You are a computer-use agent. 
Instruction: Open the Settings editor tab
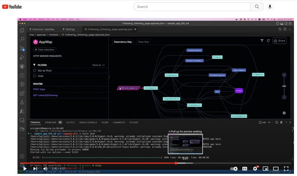point(69,29)
